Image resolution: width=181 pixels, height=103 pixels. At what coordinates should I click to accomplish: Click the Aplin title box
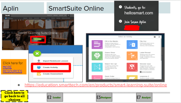point(23,8)
